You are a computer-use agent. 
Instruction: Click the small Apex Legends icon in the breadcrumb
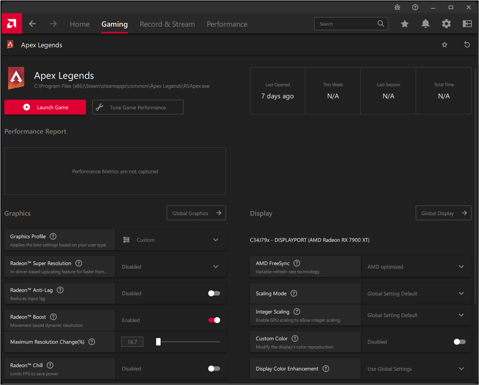[x=10, y=45]
